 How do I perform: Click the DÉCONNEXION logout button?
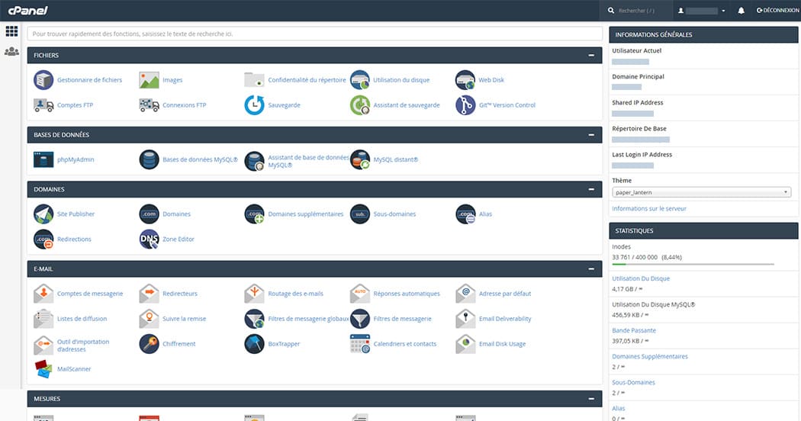click(x=777, y=10)
